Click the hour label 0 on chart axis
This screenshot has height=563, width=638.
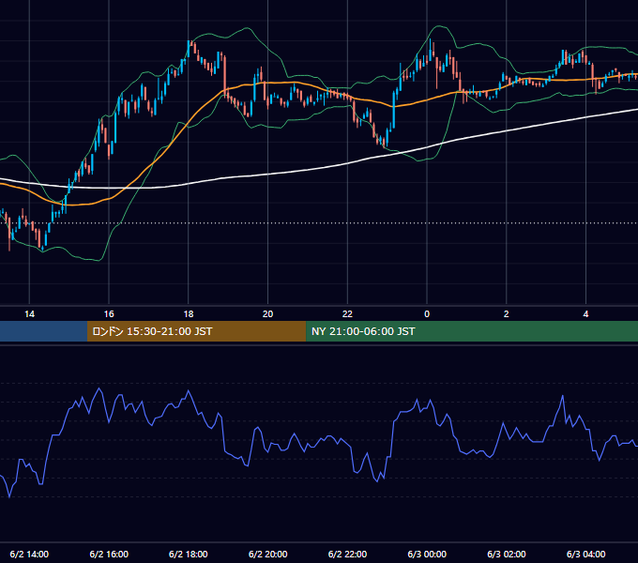pyautogui.click(x=427, y=314)
